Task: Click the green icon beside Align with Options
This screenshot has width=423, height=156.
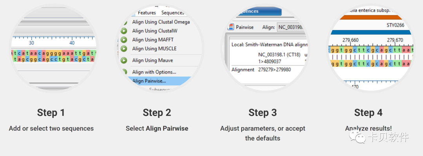Action: pos(124,72)
